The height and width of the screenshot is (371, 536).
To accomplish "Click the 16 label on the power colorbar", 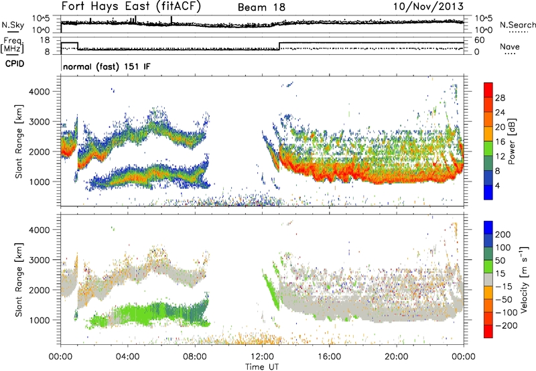I will click(500, 142).
